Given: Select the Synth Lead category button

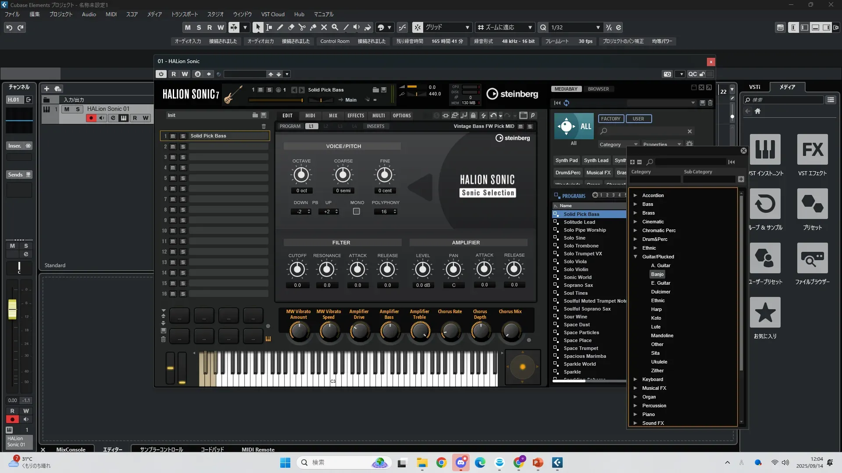Looking at the screenshot, I should pyautogui.click(x=596, y=160).
